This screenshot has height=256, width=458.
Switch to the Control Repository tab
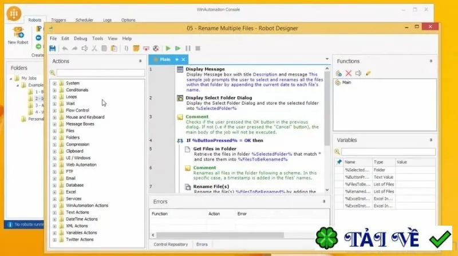pyautogui.click(x=171, y=245)
